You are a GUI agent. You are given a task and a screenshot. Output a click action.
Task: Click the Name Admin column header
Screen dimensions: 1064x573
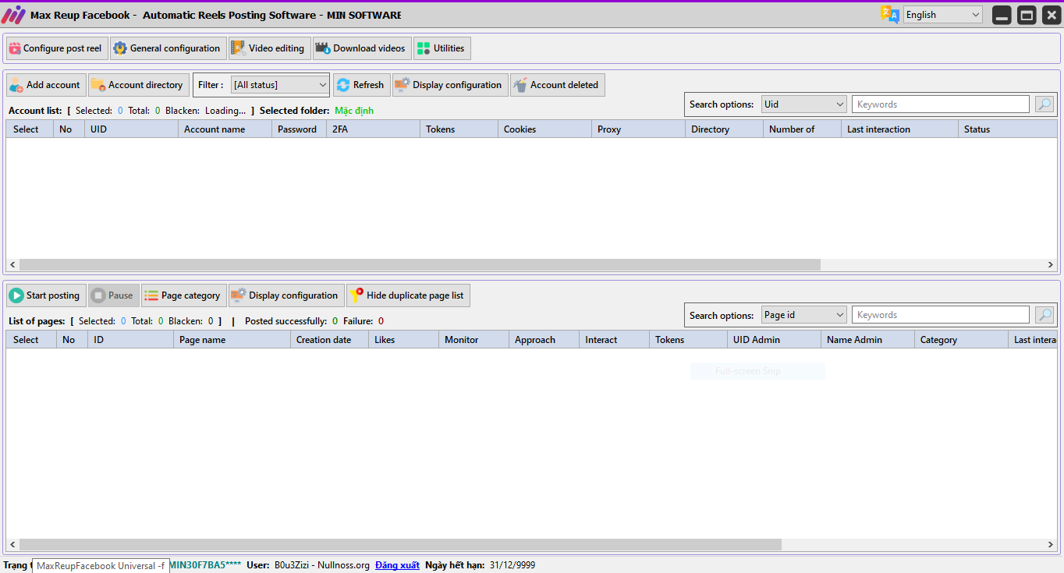867,340
